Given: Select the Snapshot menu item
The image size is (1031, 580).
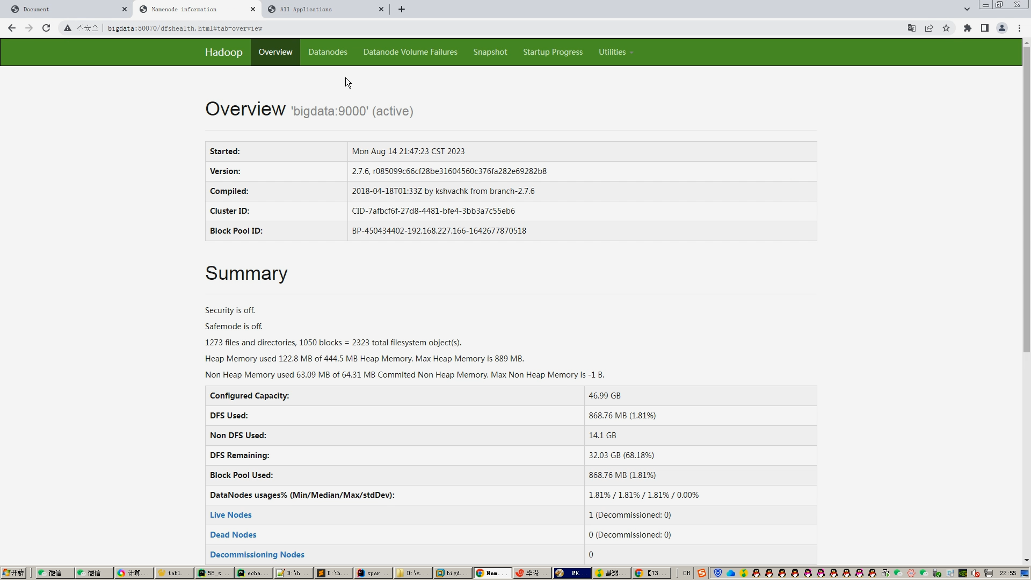Looking at the screenshot, I should [491, 52].
